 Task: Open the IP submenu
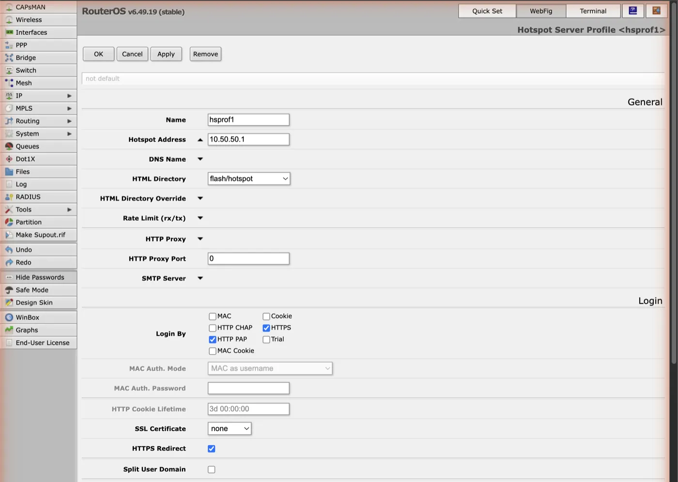(39, 96)
